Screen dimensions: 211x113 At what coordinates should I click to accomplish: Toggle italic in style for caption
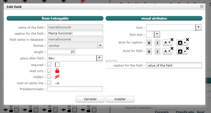(157, 43)
